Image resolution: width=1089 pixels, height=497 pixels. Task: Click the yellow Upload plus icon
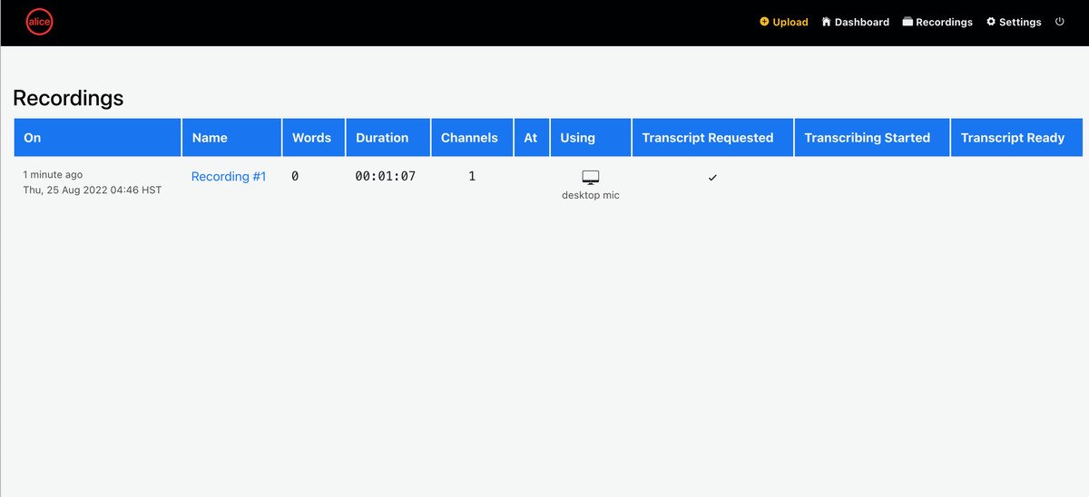[x=764, y=22]
